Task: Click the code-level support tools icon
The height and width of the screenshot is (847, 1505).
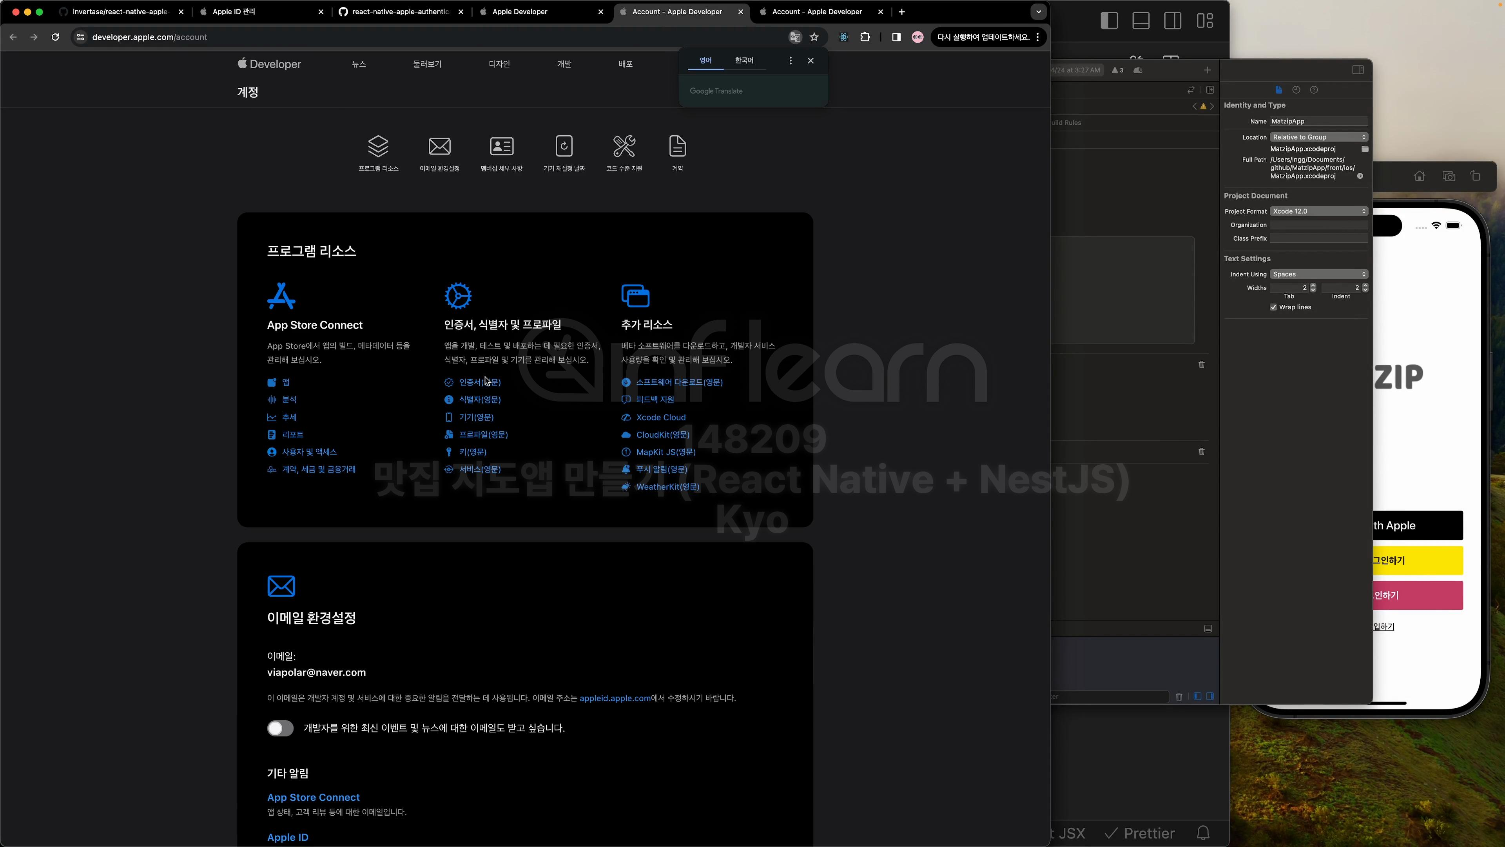Action: [624, 146]
